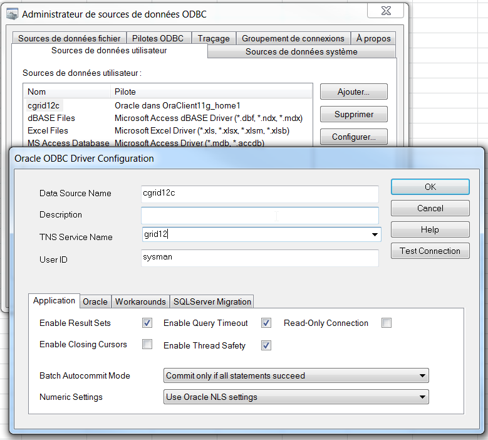
Task: Click the Configurer... button
Action: click(354, 137)
